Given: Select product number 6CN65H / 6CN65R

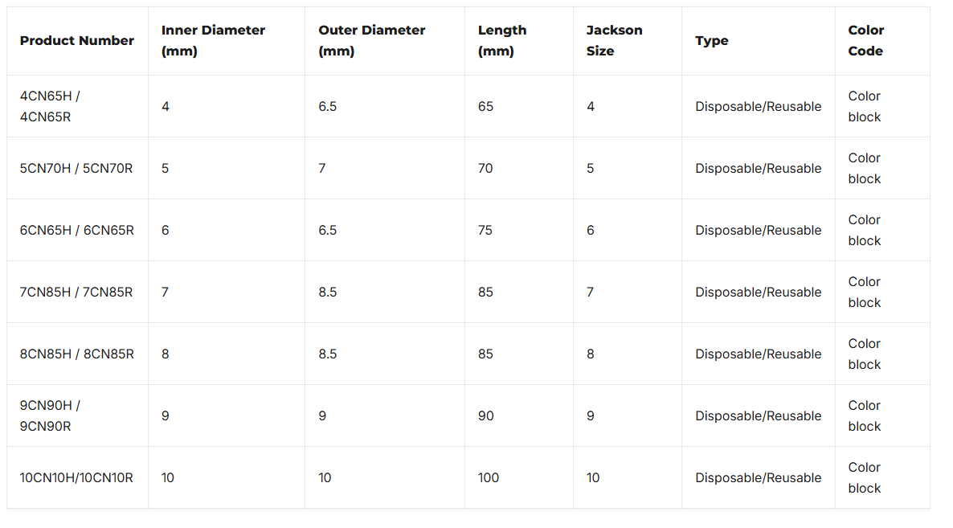Looking at the screenshot, I should click(77, 231).
